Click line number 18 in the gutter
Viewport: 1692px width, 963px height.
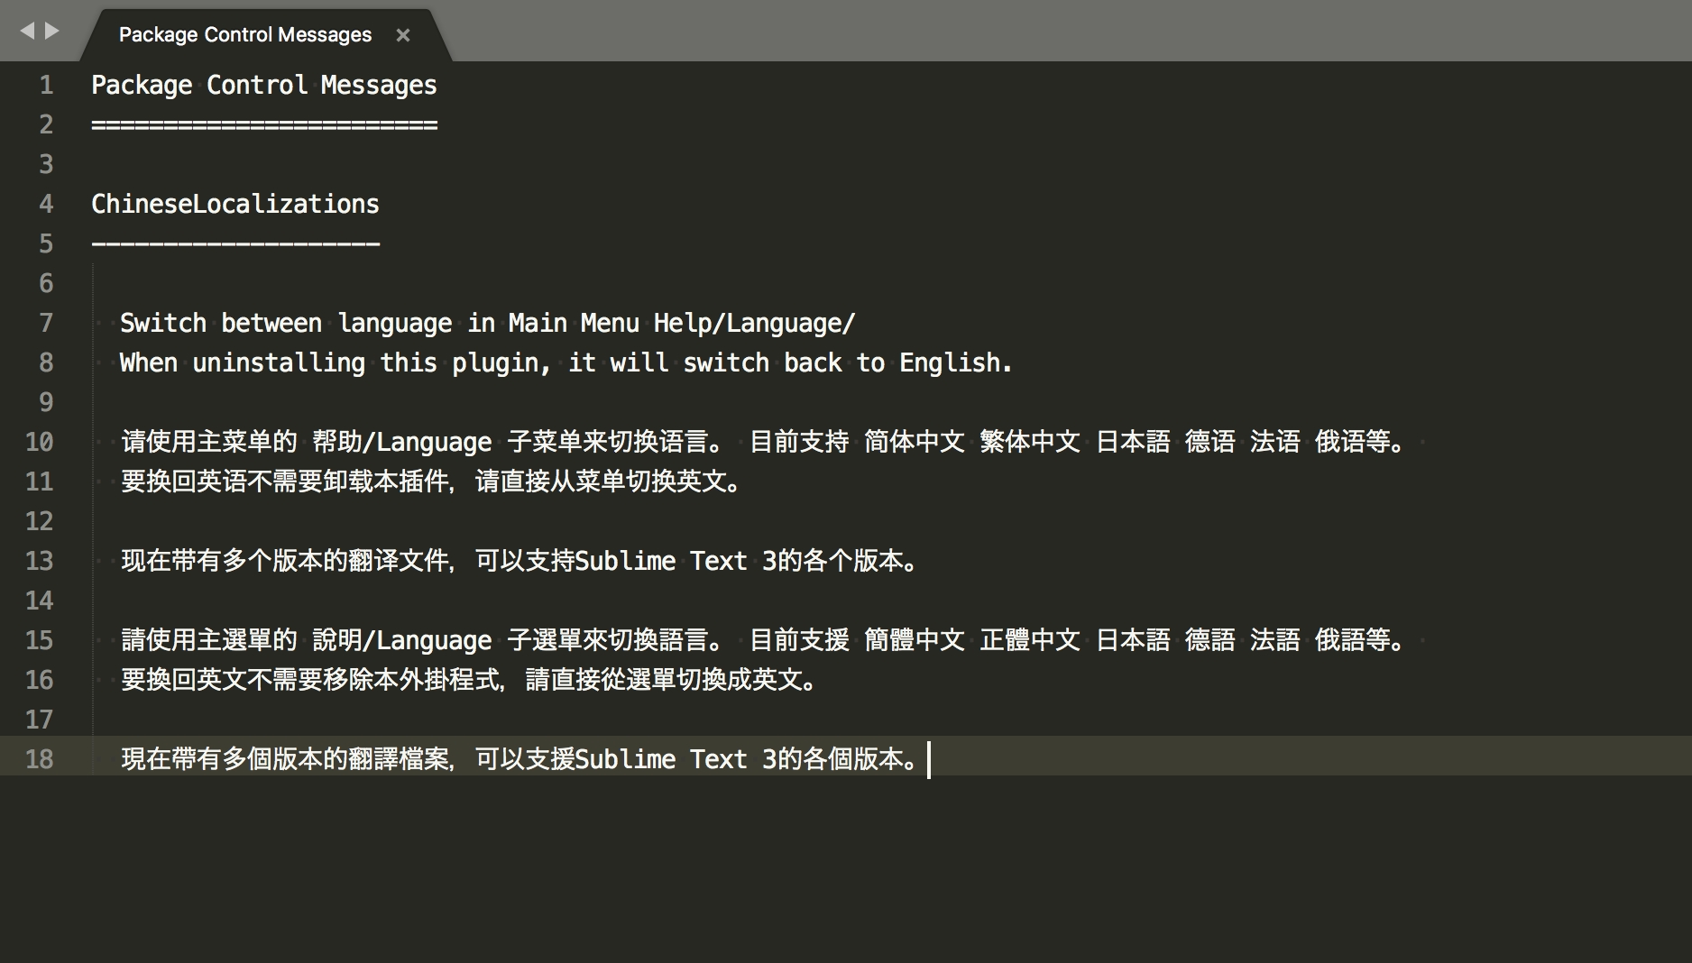click(38, 760)
